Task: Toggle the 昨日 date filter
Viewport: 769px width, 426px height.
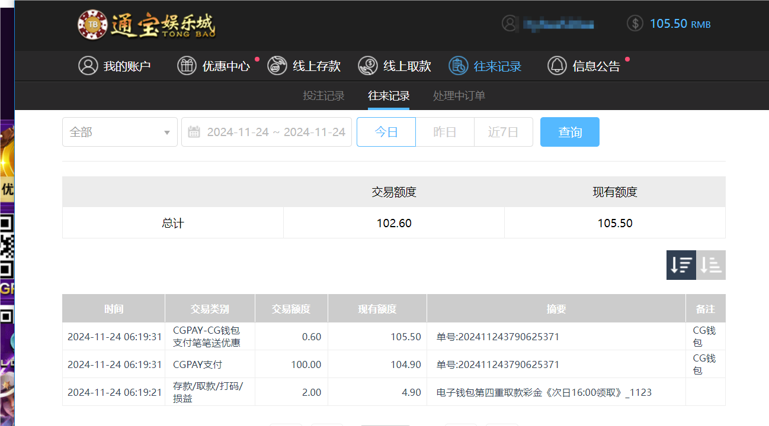Action: [444, 131]
